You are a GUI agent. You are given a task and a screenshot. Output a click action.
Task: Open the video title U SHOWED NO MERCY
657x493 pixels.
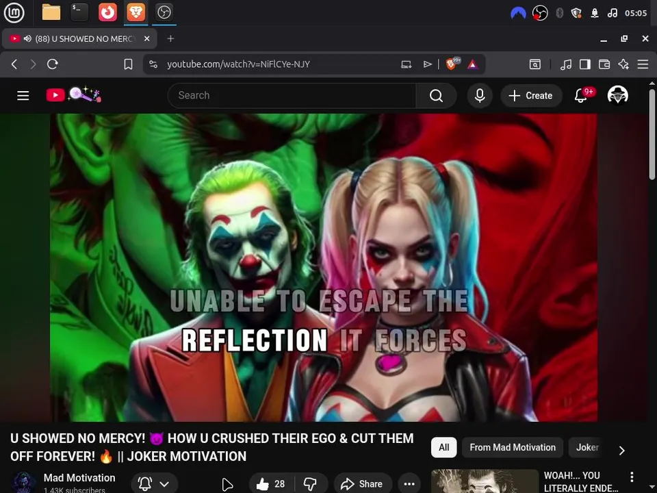212,447
